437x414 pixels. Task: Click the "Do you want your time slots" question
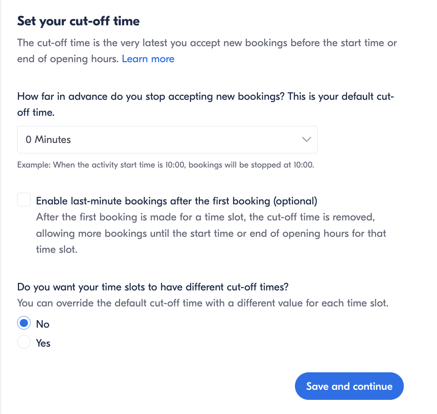[153, 287]
